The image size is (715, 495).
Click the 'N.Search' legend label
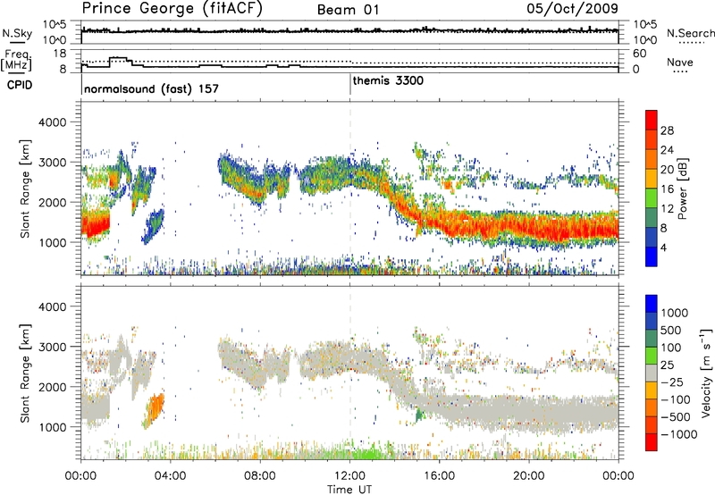[x=690, y=33]
